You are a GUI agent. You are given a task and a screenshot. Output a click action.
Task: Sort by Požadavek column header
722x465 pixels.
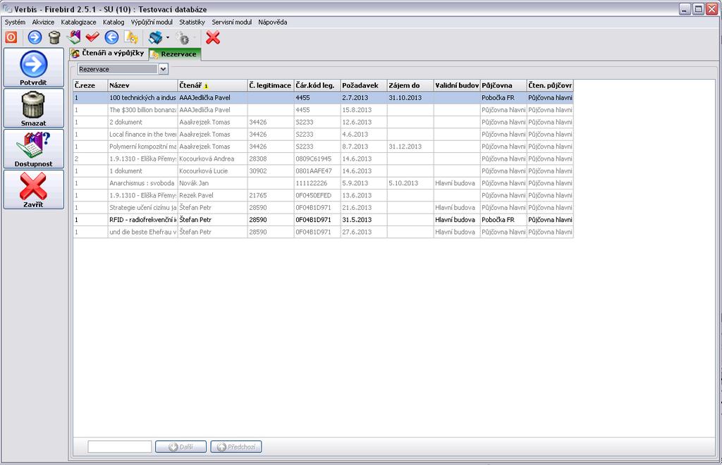coord(364,85)
